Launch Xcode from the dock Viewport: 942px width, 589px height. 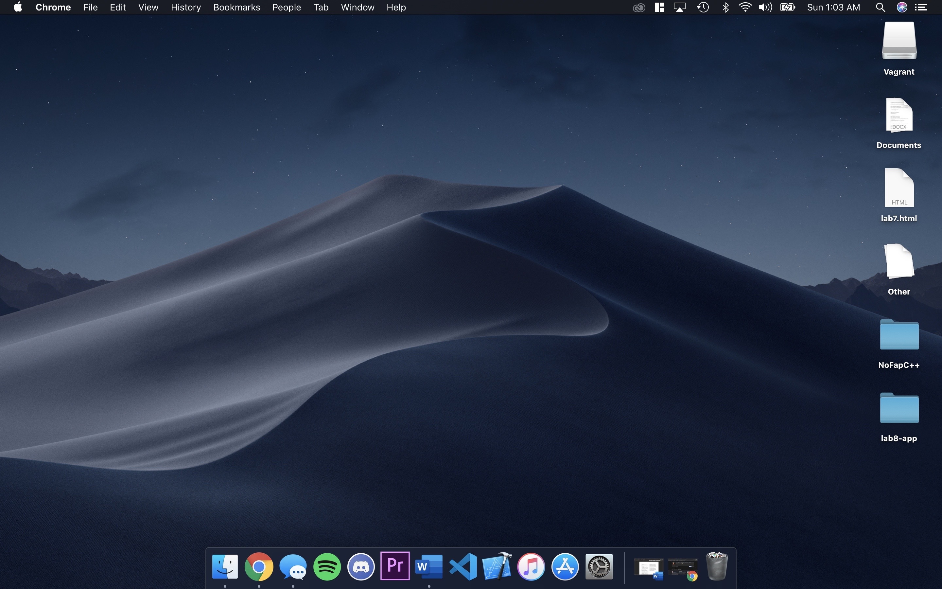coord(497,566)
